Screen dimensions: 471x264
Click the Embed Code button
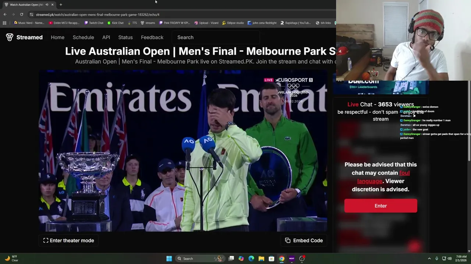tap(304, 241)
